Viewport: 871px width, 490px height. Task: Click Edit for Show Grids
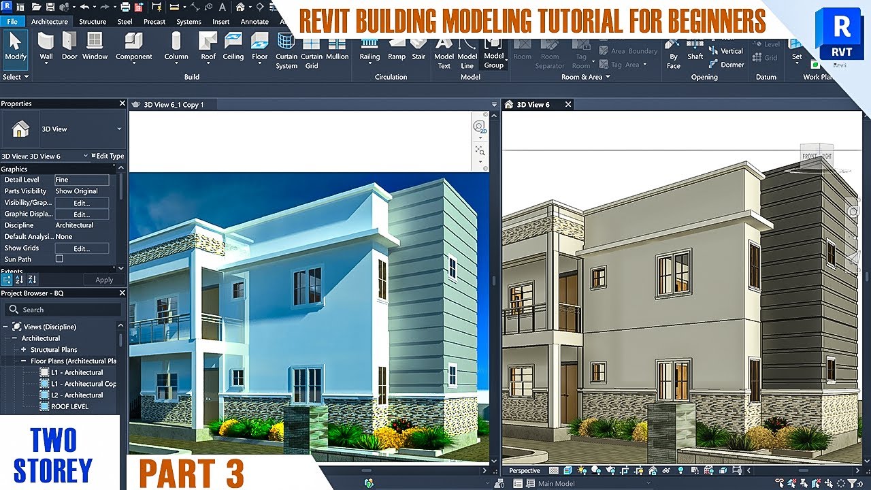pos(82,248)
